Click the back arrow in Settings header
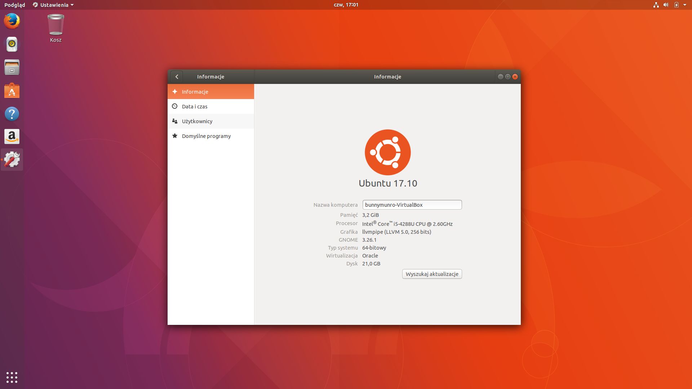This screenshot has width=692, height=389. (x=177, y=77)
